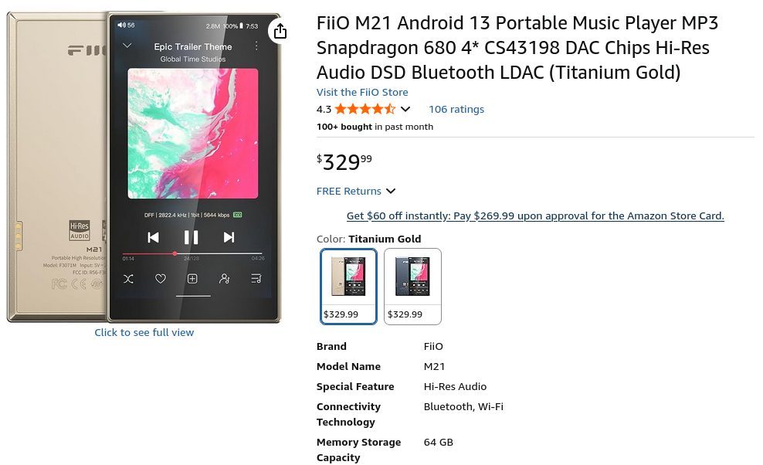763x465 pixels.
Task: Click the playlist queue icon in player image
Action: pyautogui.click(x=256, y=279)
